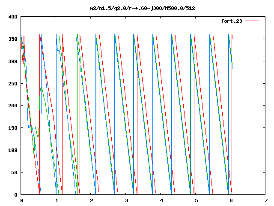Click the x-axis label 1
Viewport: 274px width, 206px height.
point(57,200)
